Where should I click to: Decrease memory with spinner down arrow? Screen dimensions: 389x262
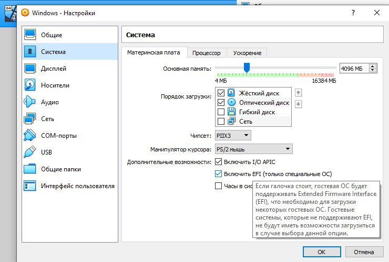372,70
